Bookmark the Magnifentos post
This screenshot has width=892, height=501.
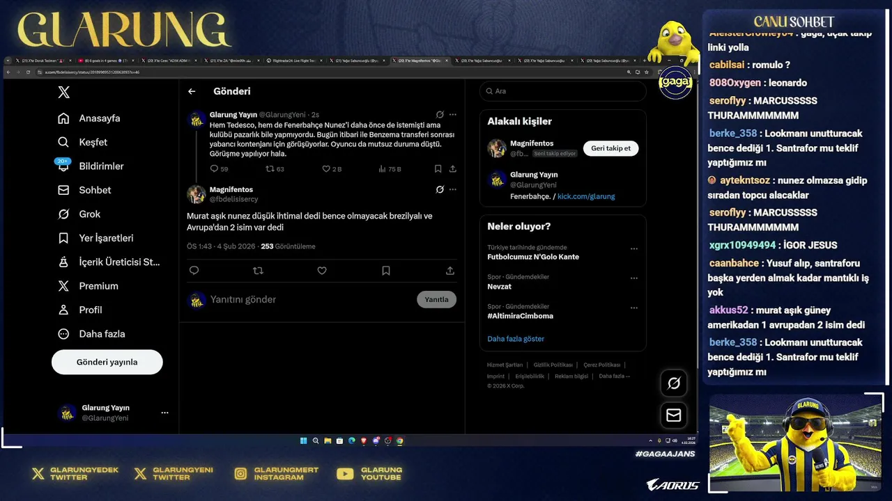coord(386,271)
